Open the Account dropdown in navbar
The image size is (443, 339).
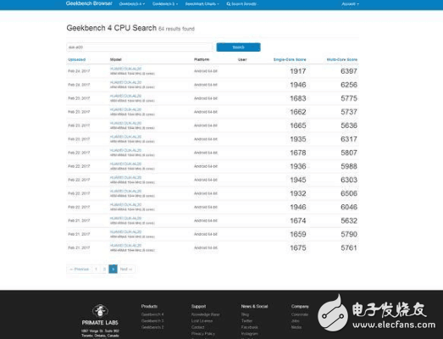tap(351, 4)
